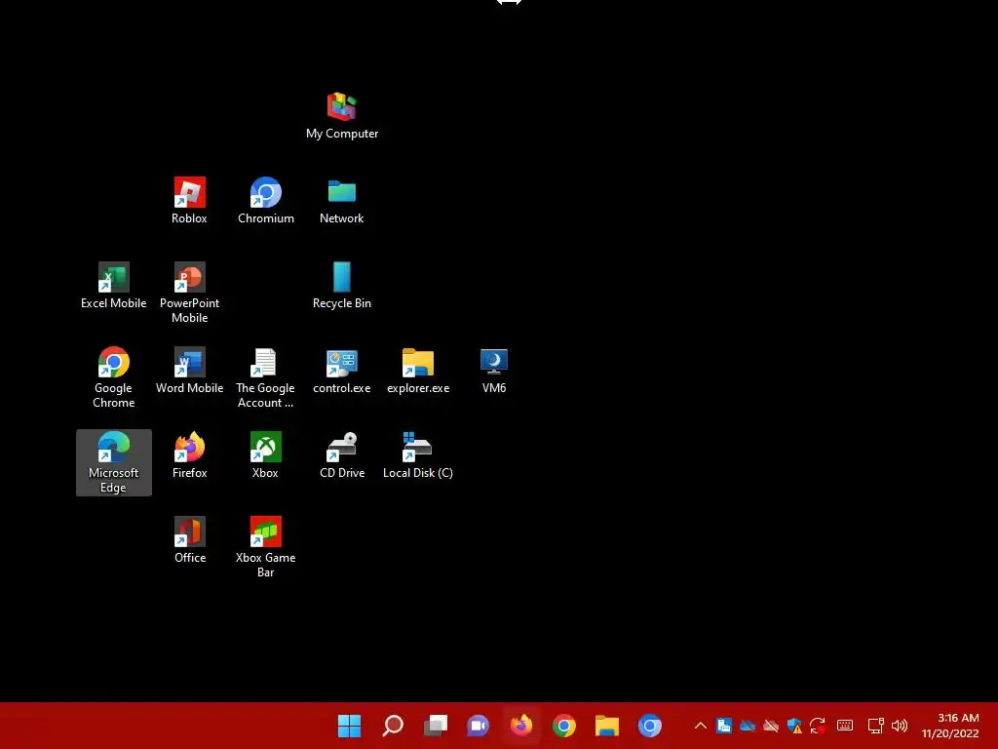The height and width of the screenshot is (749, 998).
Task: Select the My Computer desktop icon
Action: (342, 116)
